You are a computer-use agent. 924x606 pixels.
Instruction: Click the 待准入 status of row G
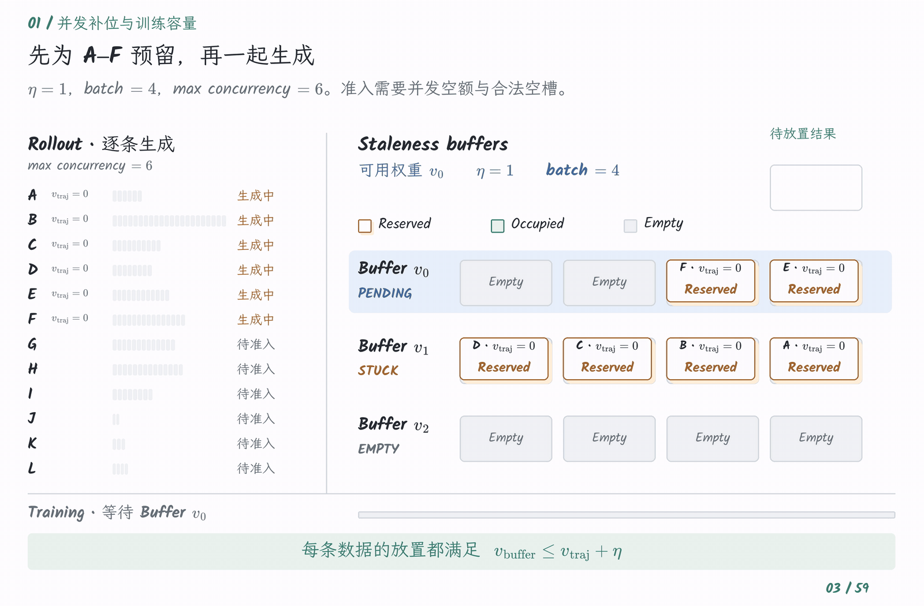pyautogui.click(x=256, y=345)
